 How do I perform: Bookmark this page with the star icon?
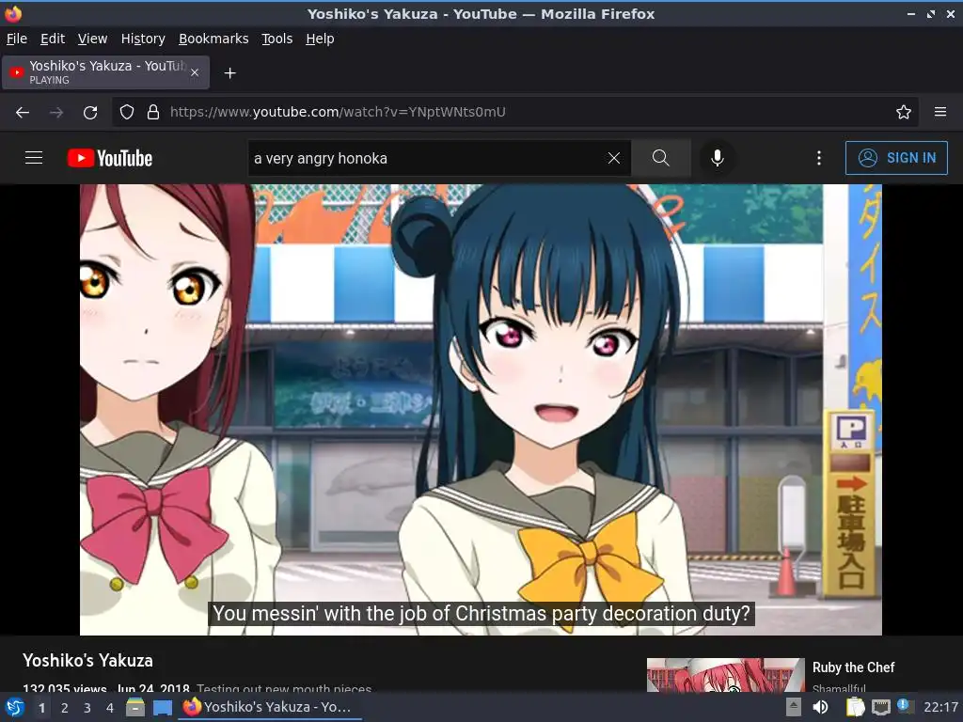tap(904, 113)
